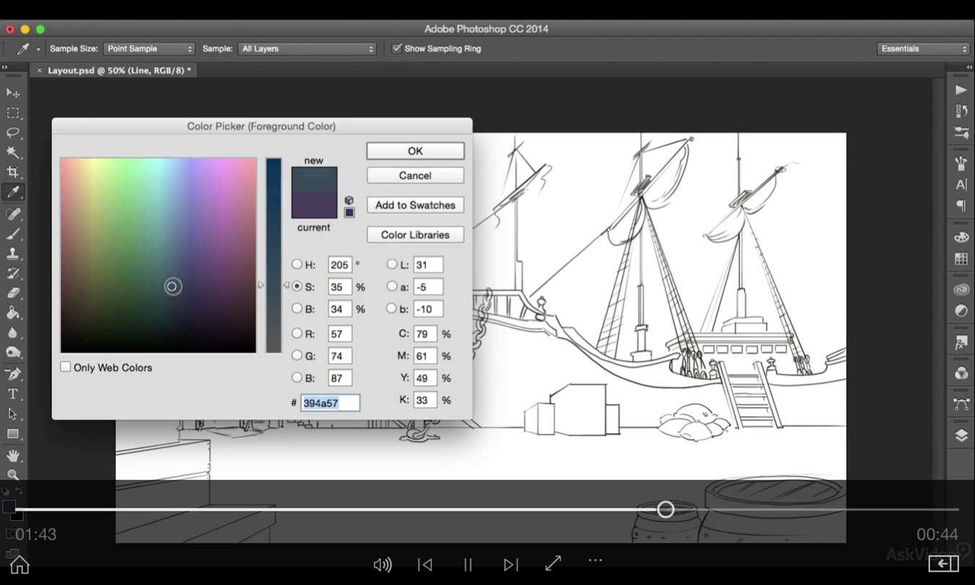This screenshot has height=585, width=975.
Task: Select the Hand tool
Action: [13, 455]
